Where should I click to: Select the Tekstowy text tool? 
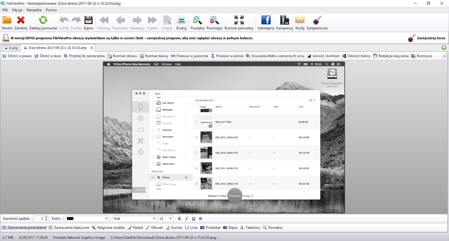pos(250,228)
